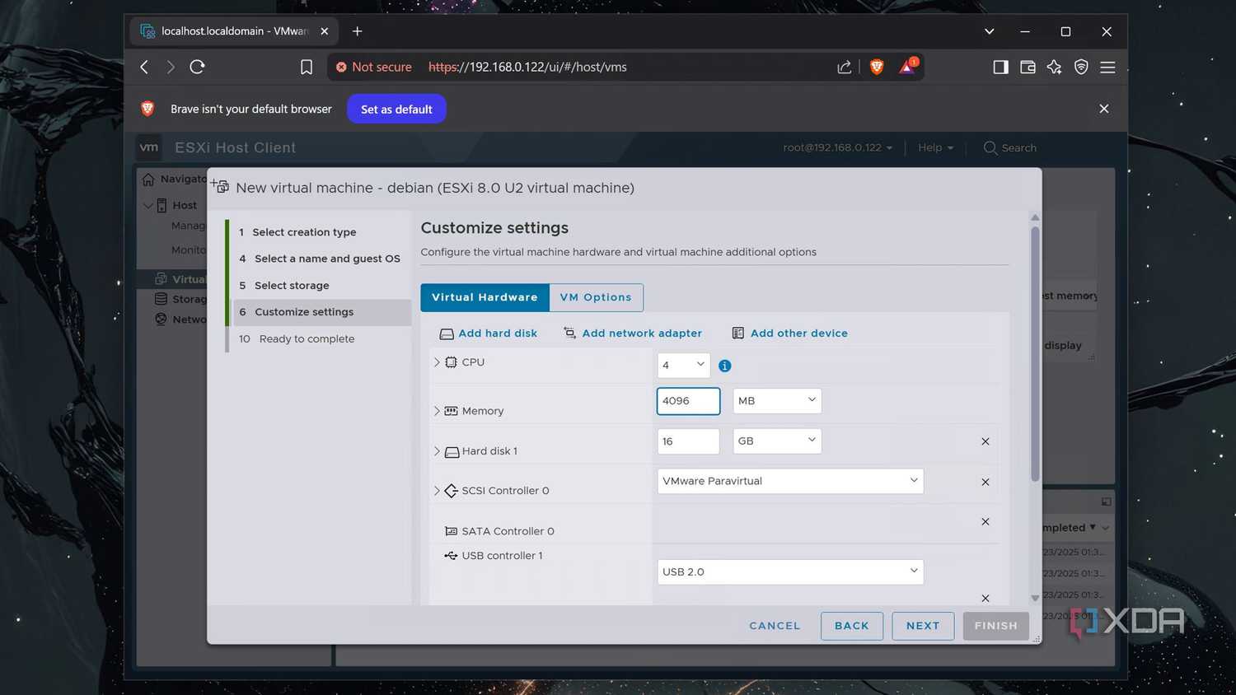Toggle the browser sidebar panel icon
This screenshot has height=695, width=1236.
point(1000,68)
